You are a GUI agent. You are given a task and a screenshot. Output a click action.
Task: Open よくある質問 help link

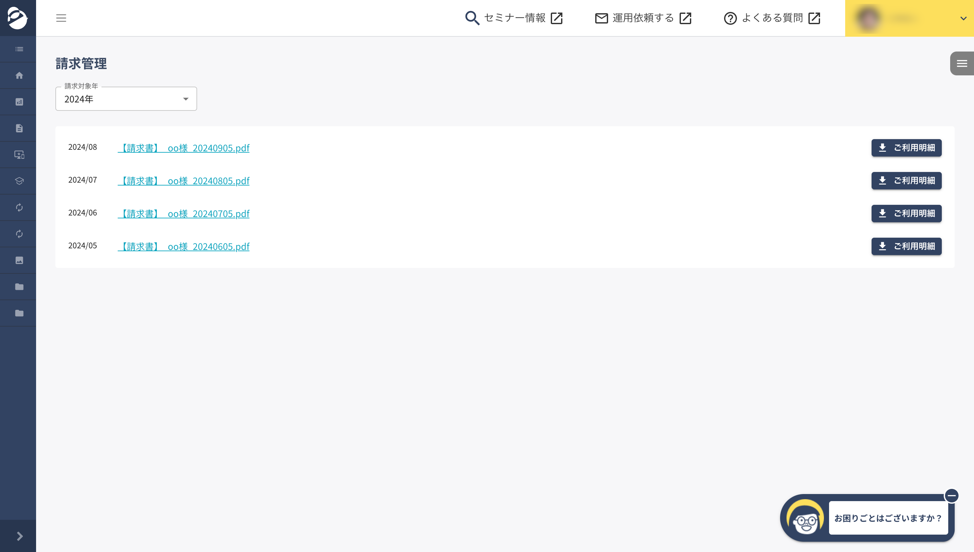pyautogui.click(x=772, y=18)
